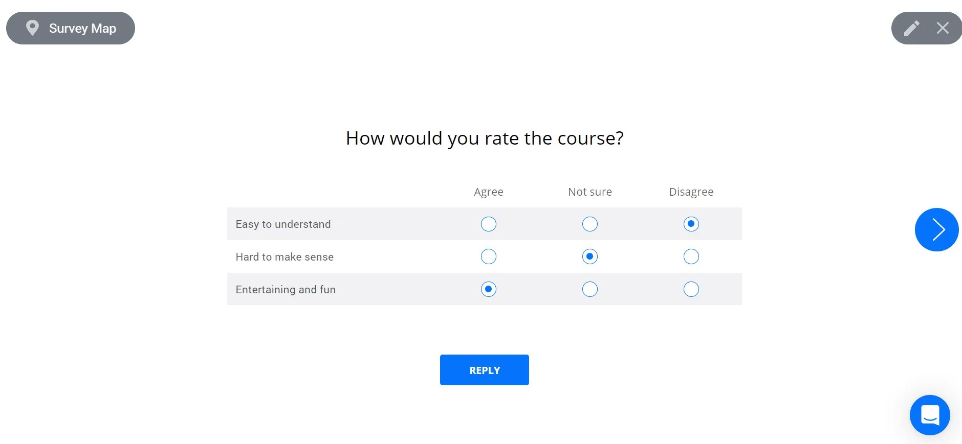Go to next question with blue arrow
This screenshot has width=962, height=444.
pos(936,229)
